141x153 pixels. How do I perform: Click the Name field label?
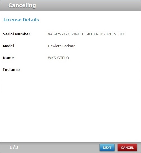coord(8,58)
